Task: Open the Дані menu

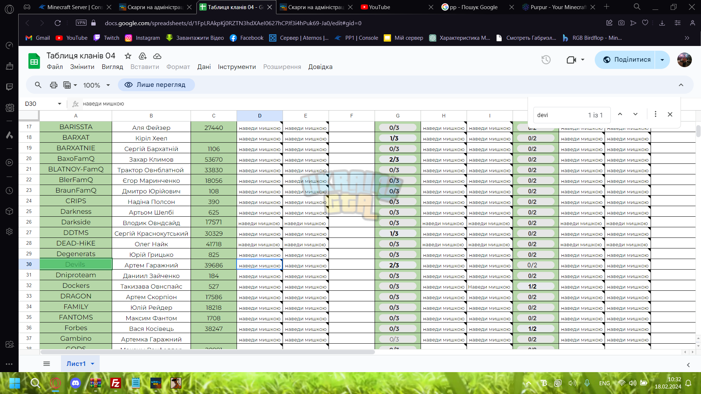Action: pos(204,67)
